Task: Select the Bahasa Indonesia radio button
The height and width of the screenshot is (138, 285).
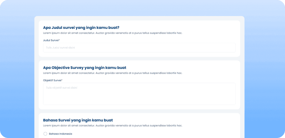Action: pos(45,134)
